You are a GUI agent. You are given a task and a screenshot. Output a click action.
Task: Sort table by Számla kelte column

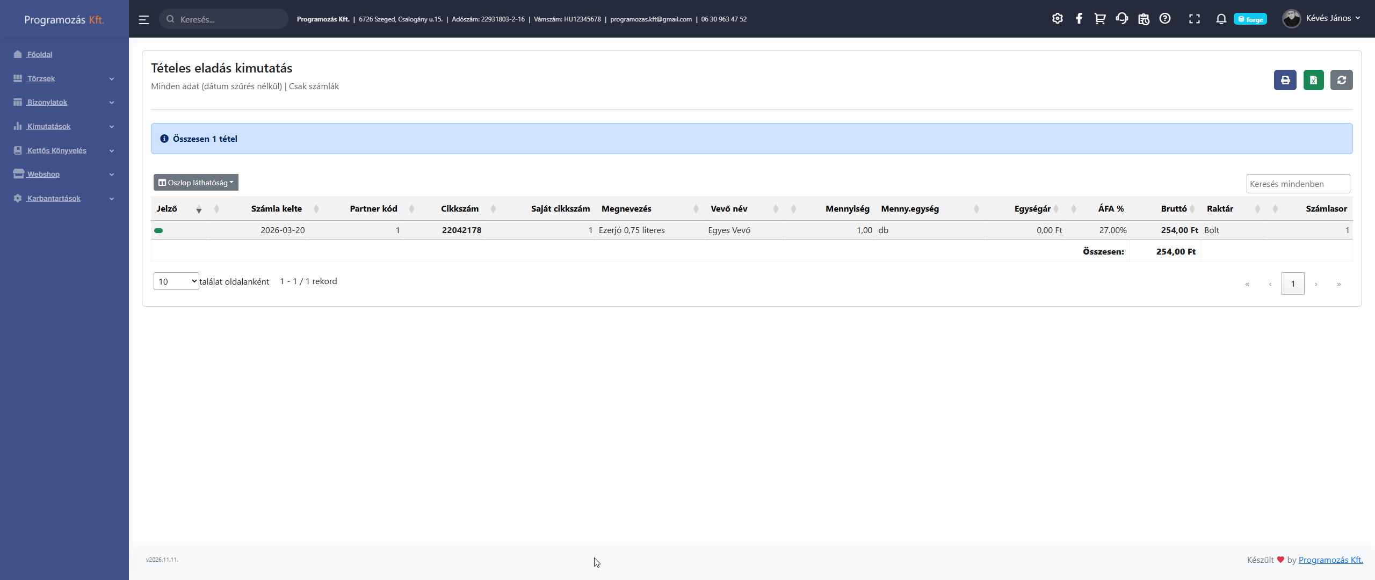pos(277,209)
